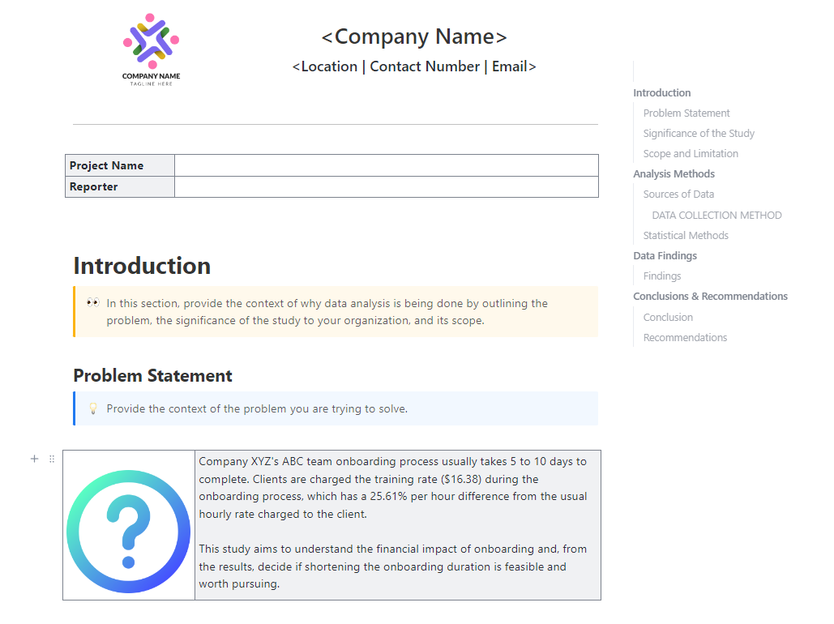Open Significance of the Study section
Viewport: 834px width, 624px height.
pyautogui.click(x=699, y=133)
